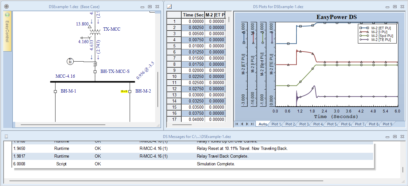
Task: Click R-MCC-4.16 (1) in the 1.9817 row
Action: pyautogui.click(x=154, y=156)
